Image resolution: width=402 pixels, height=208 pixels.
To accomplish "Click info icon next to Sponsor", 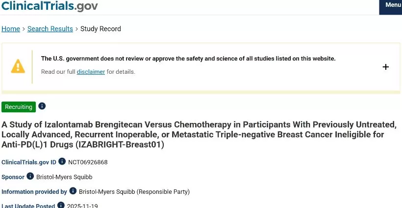I will [30, 177].
